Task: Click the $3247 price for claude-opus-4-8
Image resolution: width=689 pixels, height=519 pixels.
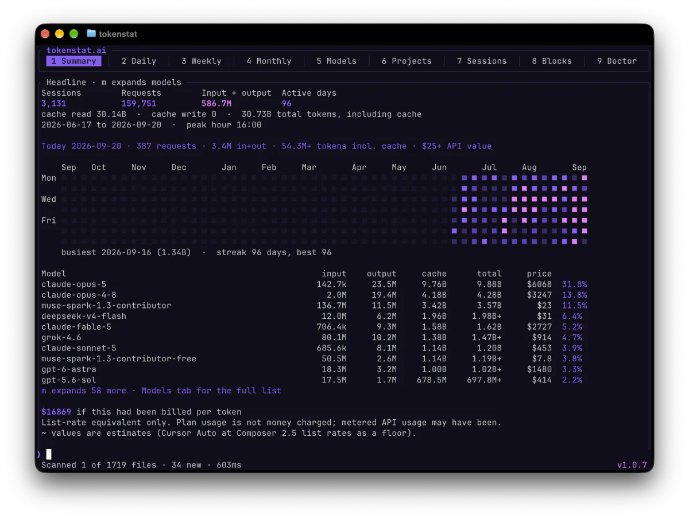Action: tap(539, 295)
